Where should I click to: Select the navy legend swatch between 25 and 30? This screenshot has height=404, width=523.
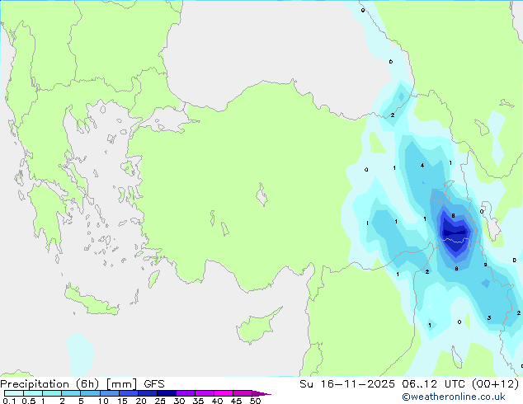pos(166,393)
